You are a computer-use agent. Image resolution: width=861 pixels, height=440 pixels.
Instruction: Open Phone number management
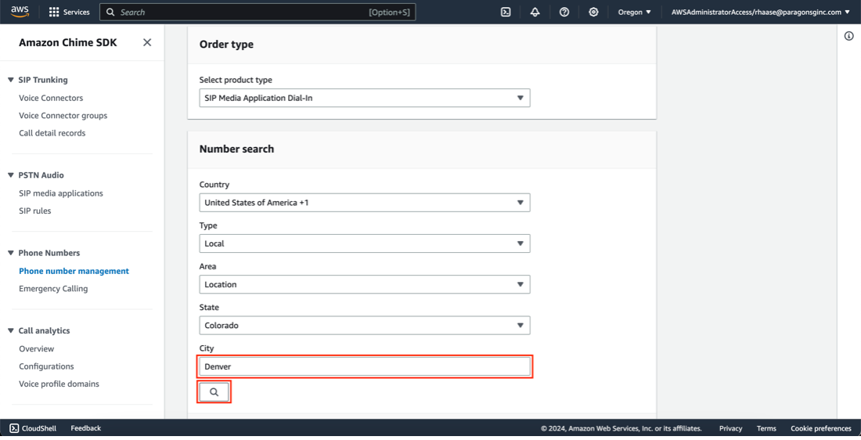[74, 271]
